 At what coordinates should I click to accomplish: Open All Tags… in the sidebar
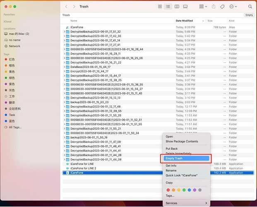[13, 127]
